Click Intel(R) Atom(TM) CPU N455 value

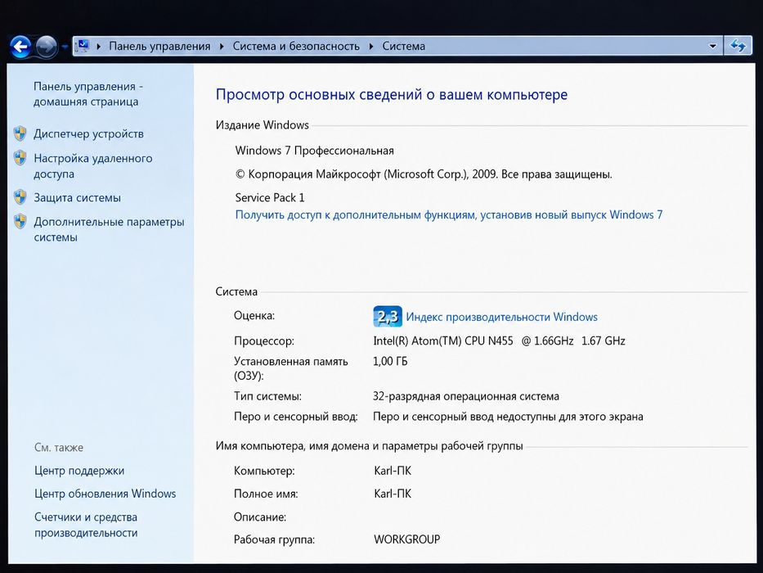tap(499, 341)
